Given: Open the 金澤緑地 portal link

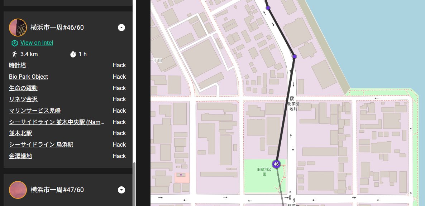Looking at the screenshot, I should pos(20,156).
